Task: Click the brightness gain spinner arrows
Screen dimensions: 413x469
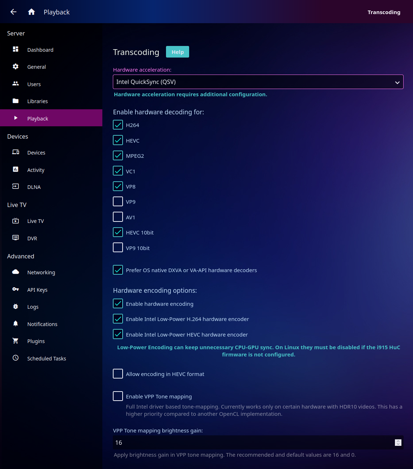Action: coord(398,443)
